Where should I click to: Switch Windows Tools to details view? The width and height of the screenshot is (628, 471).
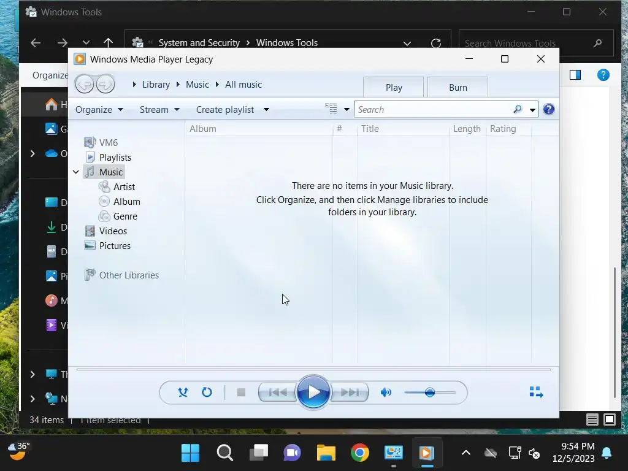[x=592, y=419]
